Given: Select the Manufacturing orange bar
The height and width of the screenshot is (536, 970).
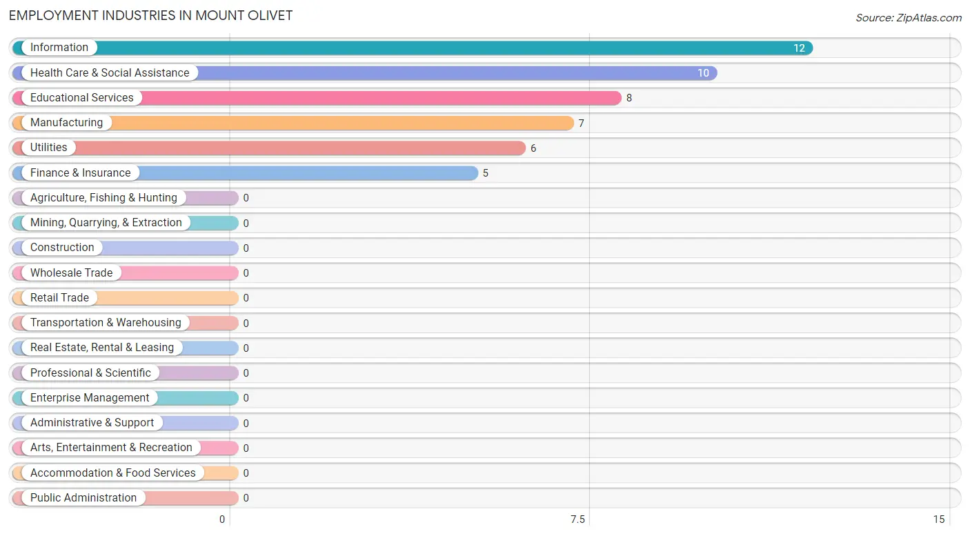Looking at the screenshot, I should 293,123.
